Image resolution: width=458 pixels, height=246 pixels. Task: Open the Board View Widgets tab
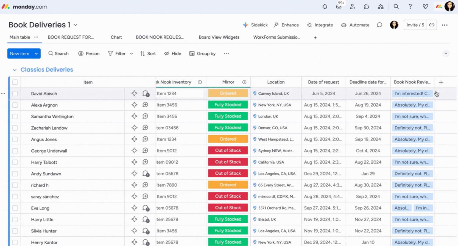219,37
